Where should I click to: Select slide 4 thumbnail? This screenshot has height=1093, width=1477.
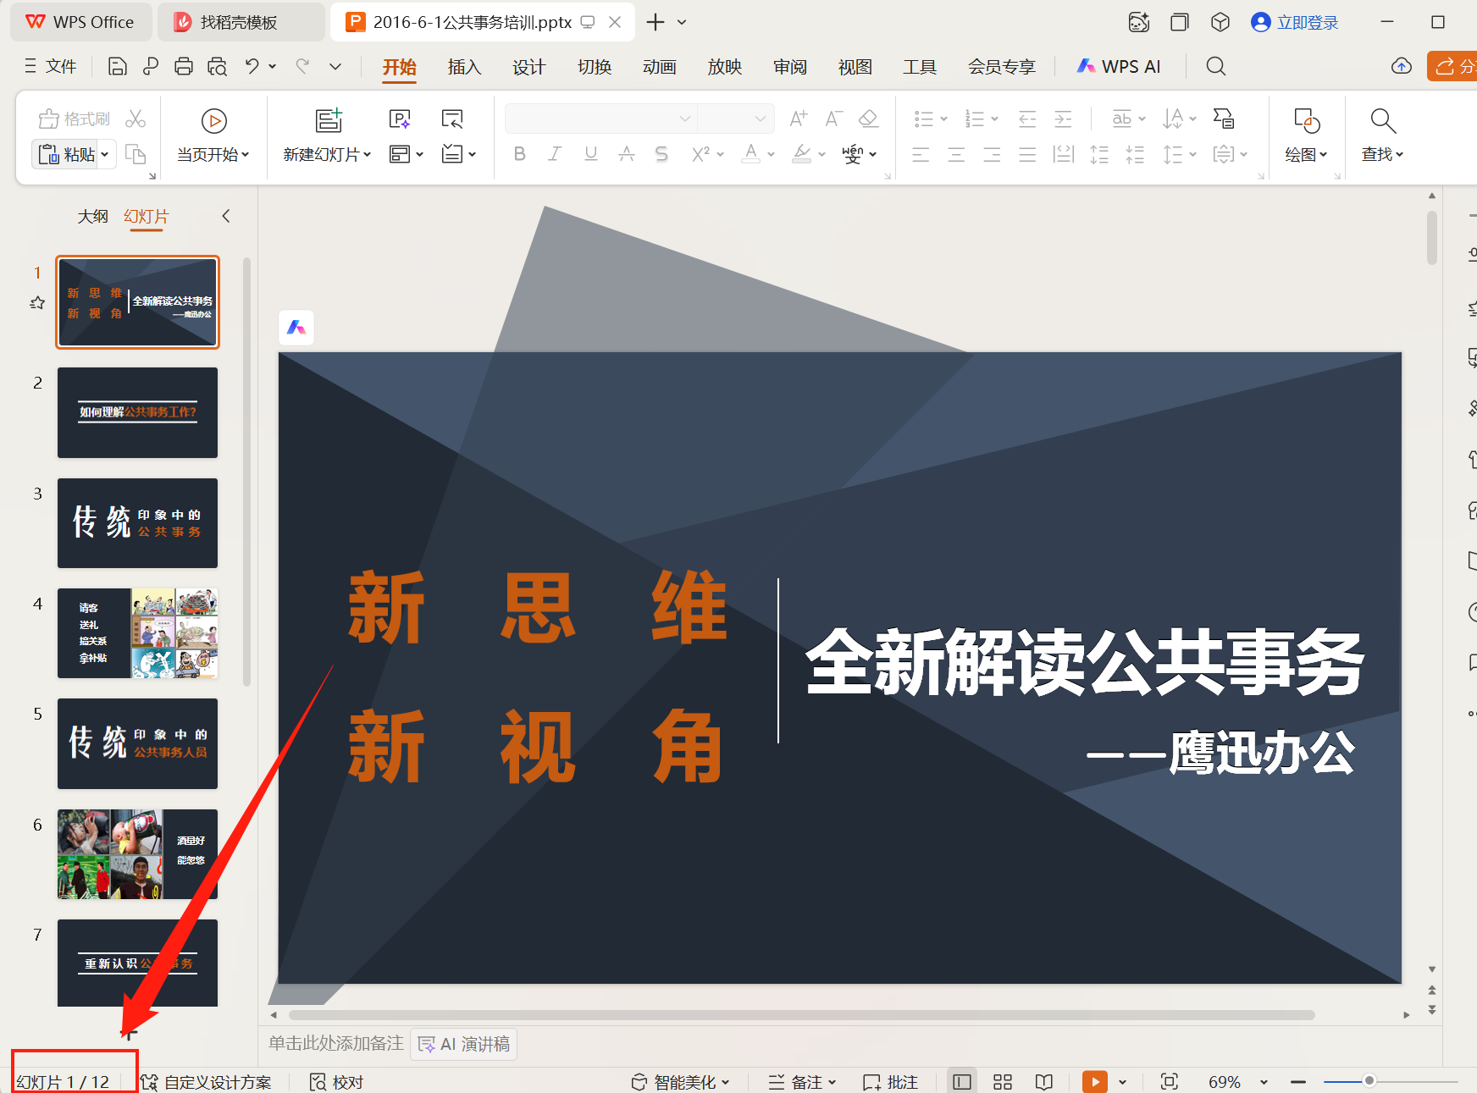click(137, 633)
